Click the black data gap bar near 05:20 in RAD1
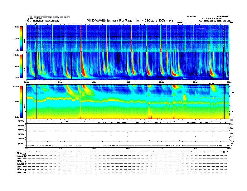The image size is (247, 191). click(71, 66)
